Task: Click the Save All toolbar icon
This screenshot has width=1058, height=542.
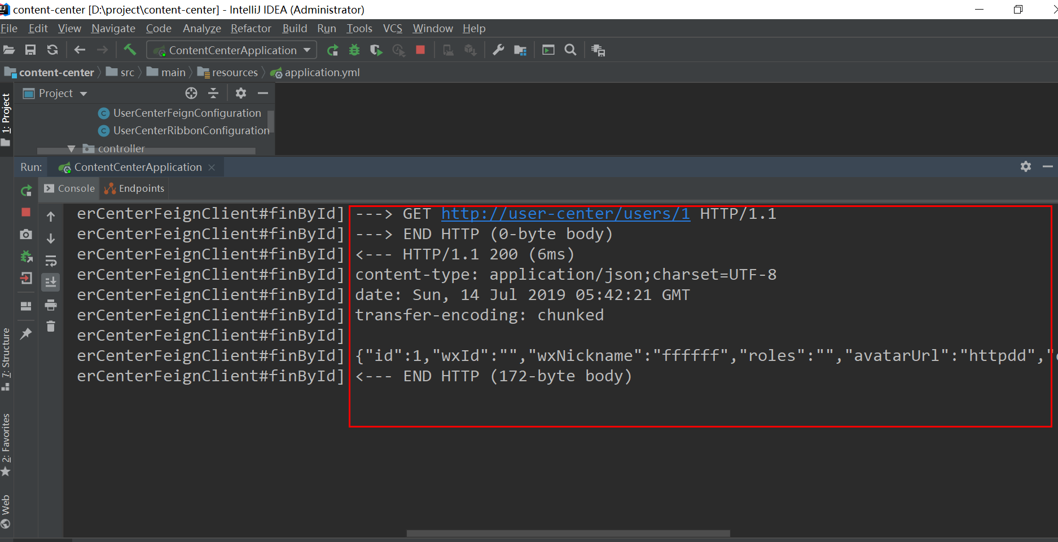Action: point(30,50)
